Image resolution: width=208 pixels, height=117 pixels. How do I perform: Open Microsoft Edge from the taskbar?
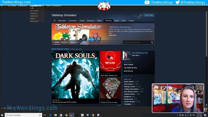(50, 115)
